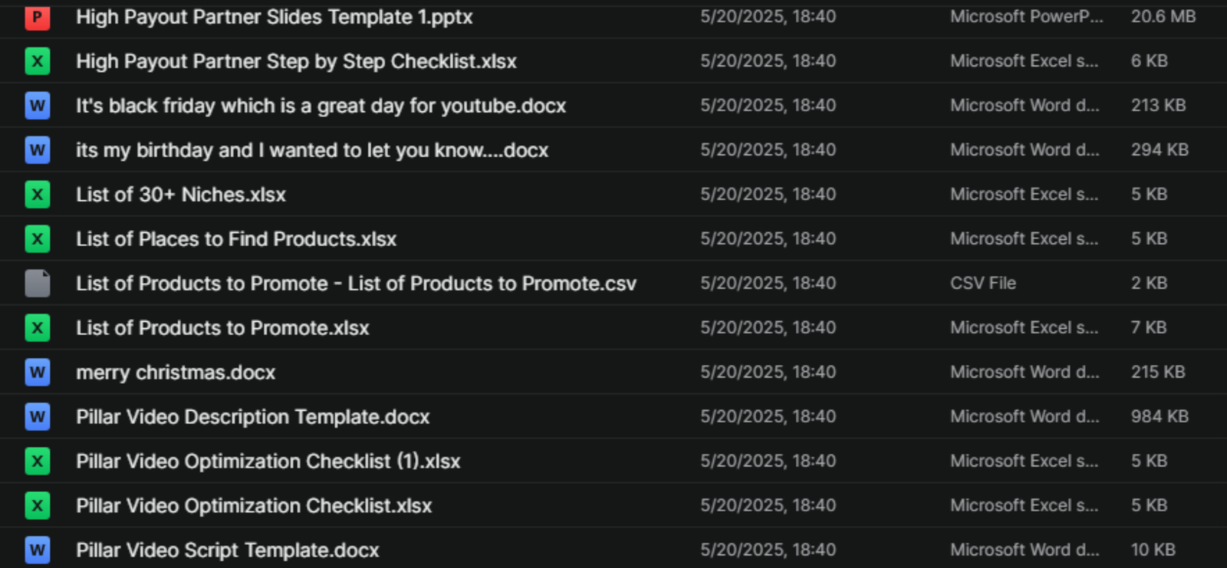The height and width of the screenshot is (568, 1227).
Task: Click Excel icon for Pillar Video Optimization Checklist (1)
Action: (x=37, y=461)
